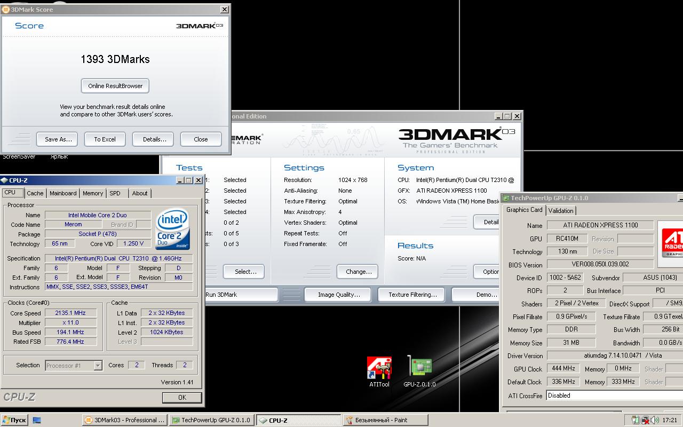683x427 pixels.
Task: Open the Texture Filtering... button
Action: click(412, 295)
